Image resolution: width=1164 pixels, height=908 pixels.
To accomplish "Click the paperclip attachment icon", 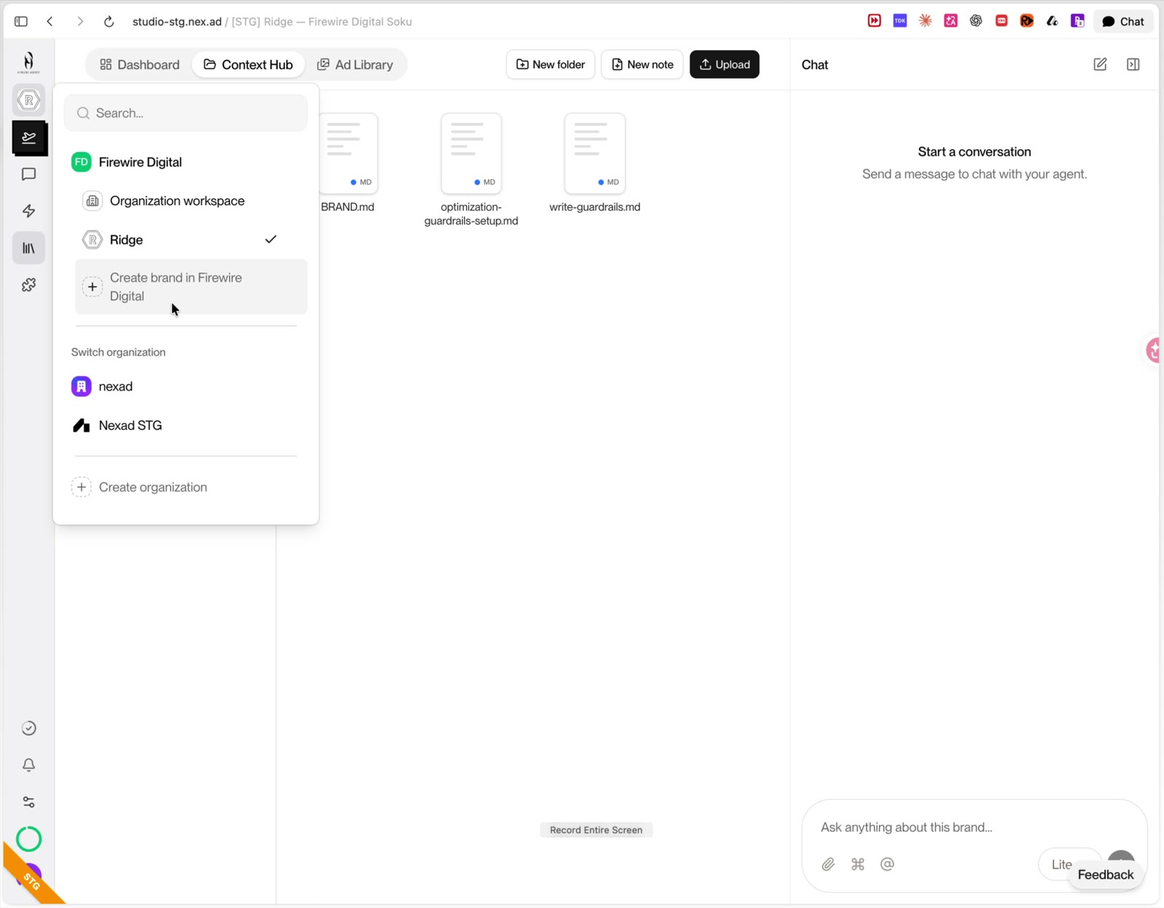I will [x=828, y=864].
